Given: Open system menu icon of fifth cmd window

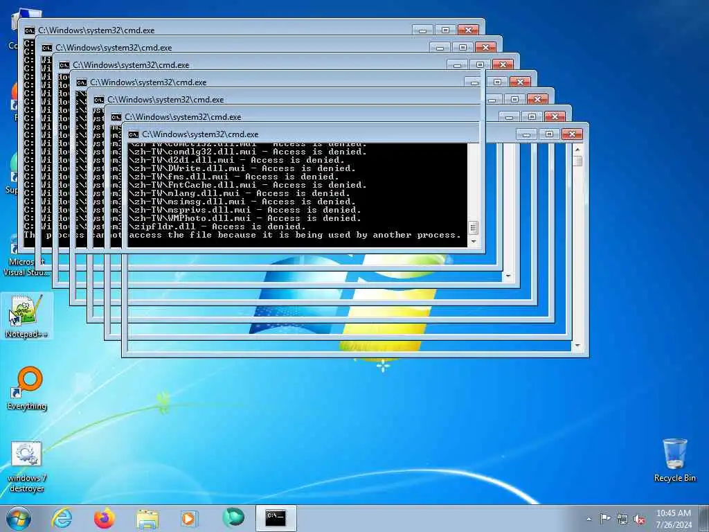Looking at the screenshot, I should pyautogui.click(x=98, y=100).
